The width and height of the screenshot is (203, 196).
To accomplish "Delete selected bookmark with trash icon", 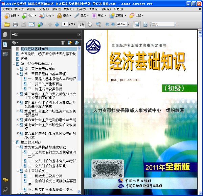I will click(63, 43).
